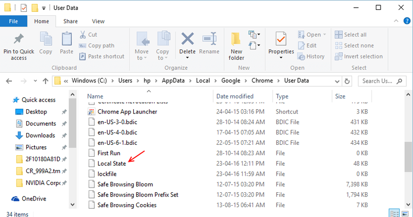Click navigation pane scroll down arrow
The height and width of the screenshot is (217, 413).
click(73, 205)
